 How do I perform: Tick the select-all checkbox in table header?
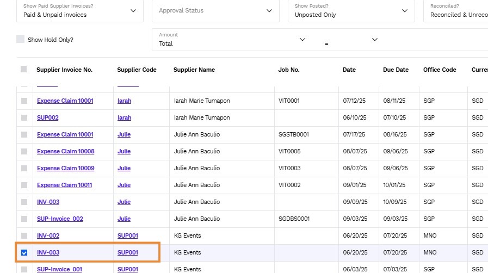coord(23,69)
